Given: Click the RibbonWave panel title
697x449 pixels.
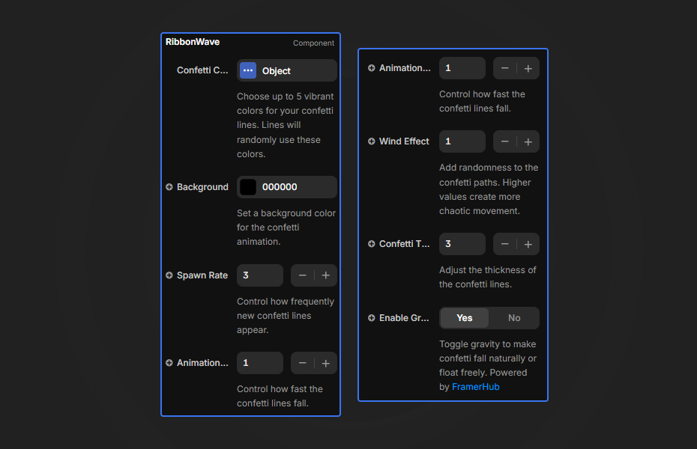Looking at the screenshot, I should coord(192,42).
